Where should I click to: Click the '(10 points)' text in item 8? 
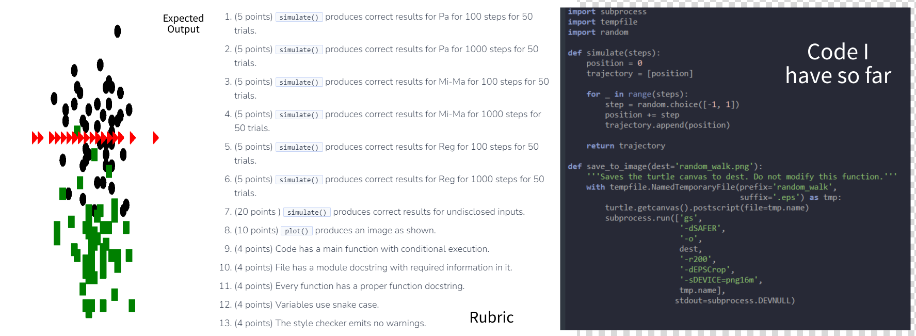click(256, 230)
